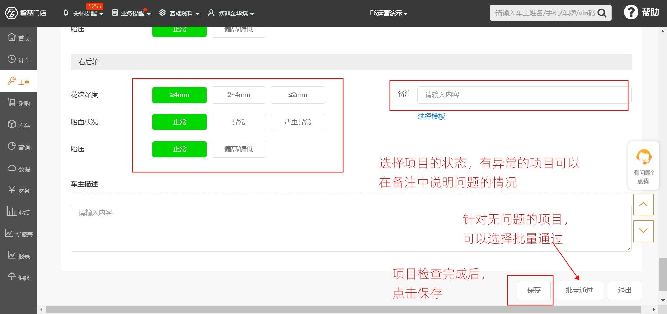Click the 退出 exit button

point(625,290)
